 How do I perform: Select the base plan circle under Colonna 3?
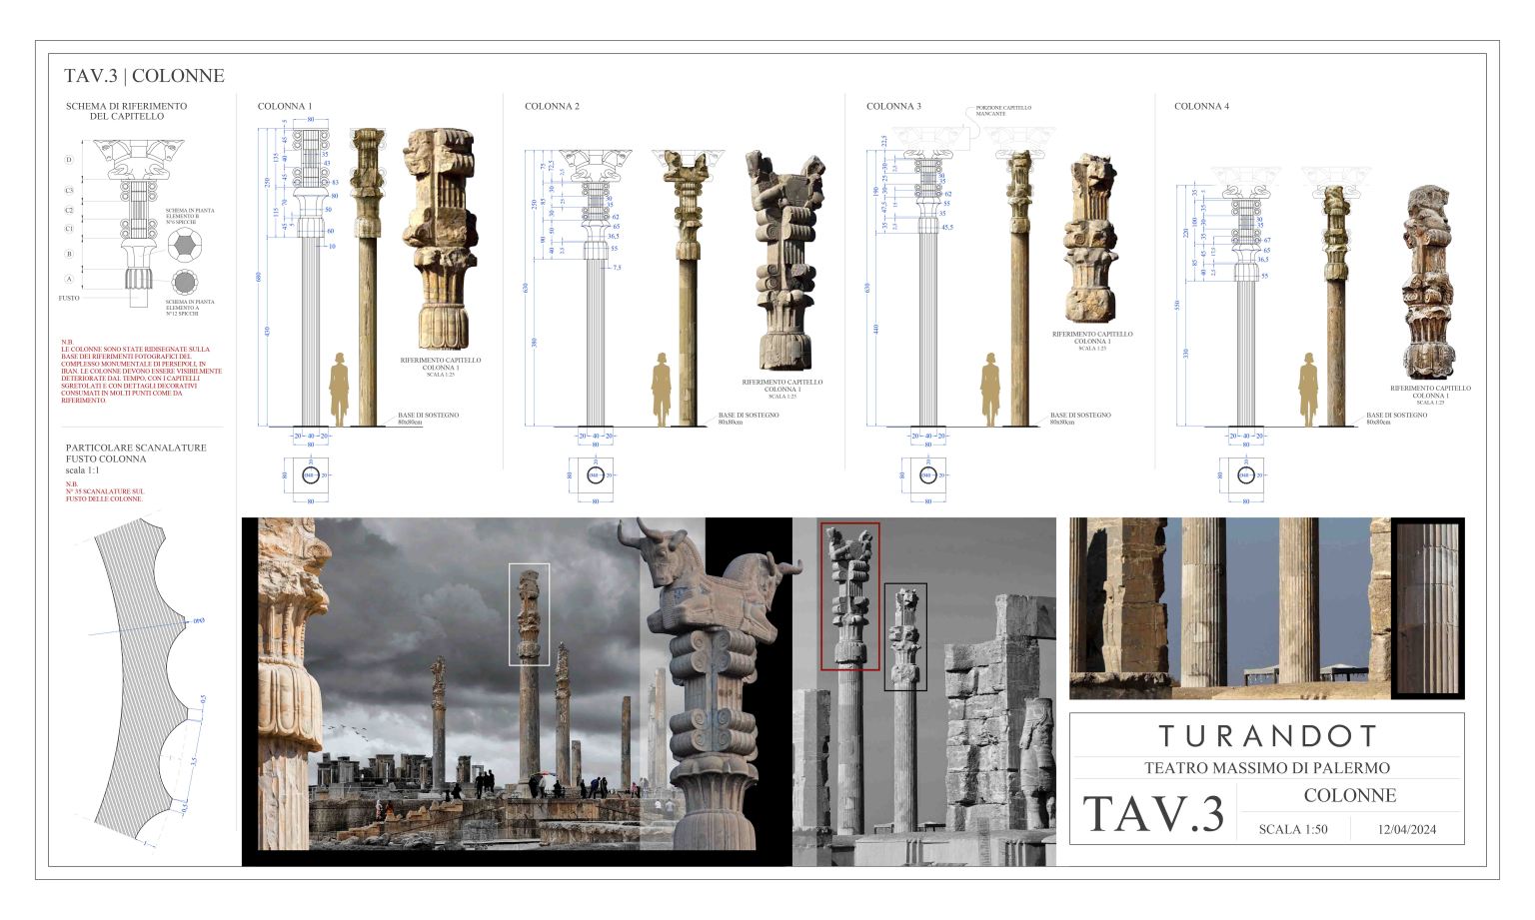coord(927,475)
